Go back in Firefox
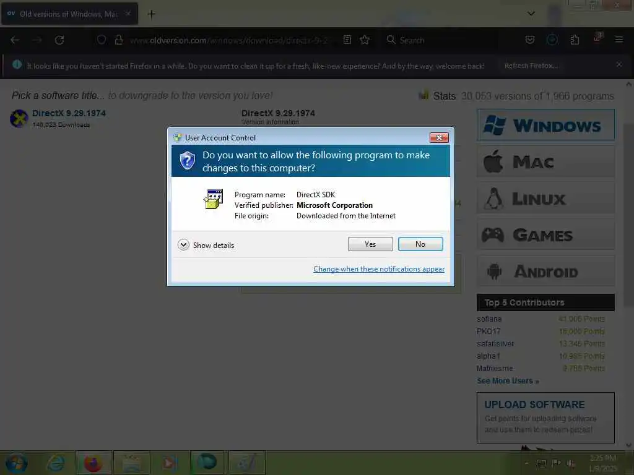 pos(15,40)
